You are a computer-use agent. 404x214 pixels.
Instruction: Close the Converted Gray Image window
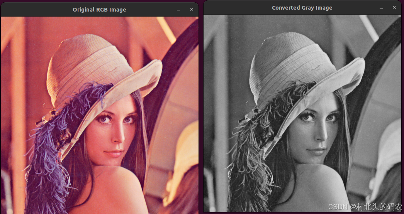[394, 8]
